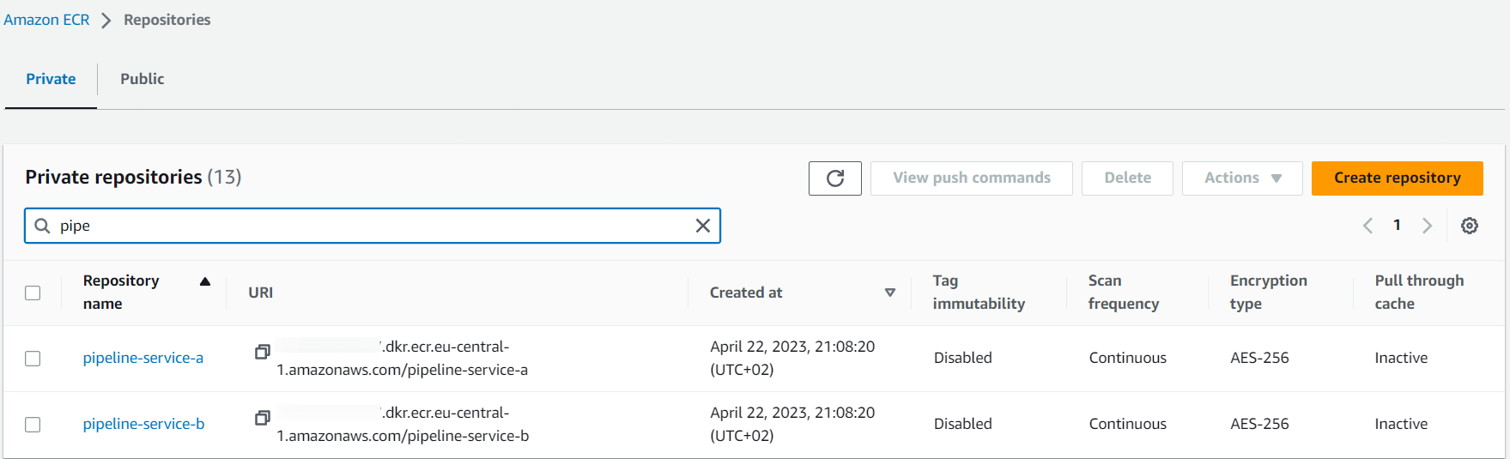Click pipeline-service-a URI text
The image size is (1510, 459).
[402, 359]
